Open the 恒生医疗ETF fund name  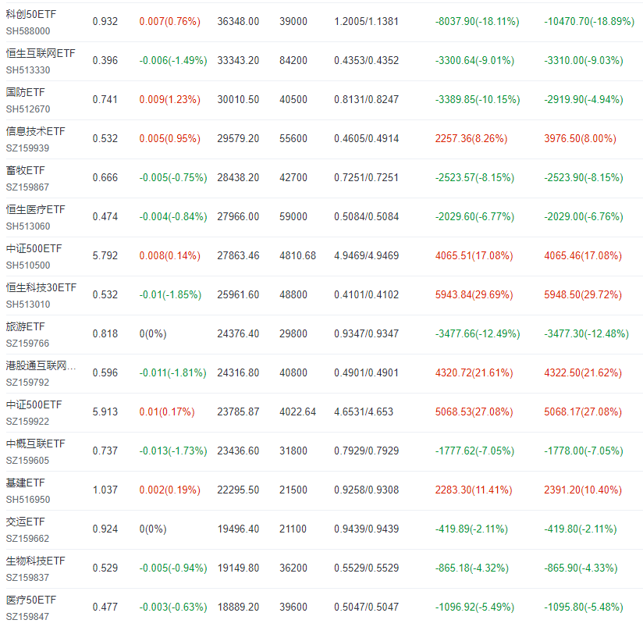[36, 209]
